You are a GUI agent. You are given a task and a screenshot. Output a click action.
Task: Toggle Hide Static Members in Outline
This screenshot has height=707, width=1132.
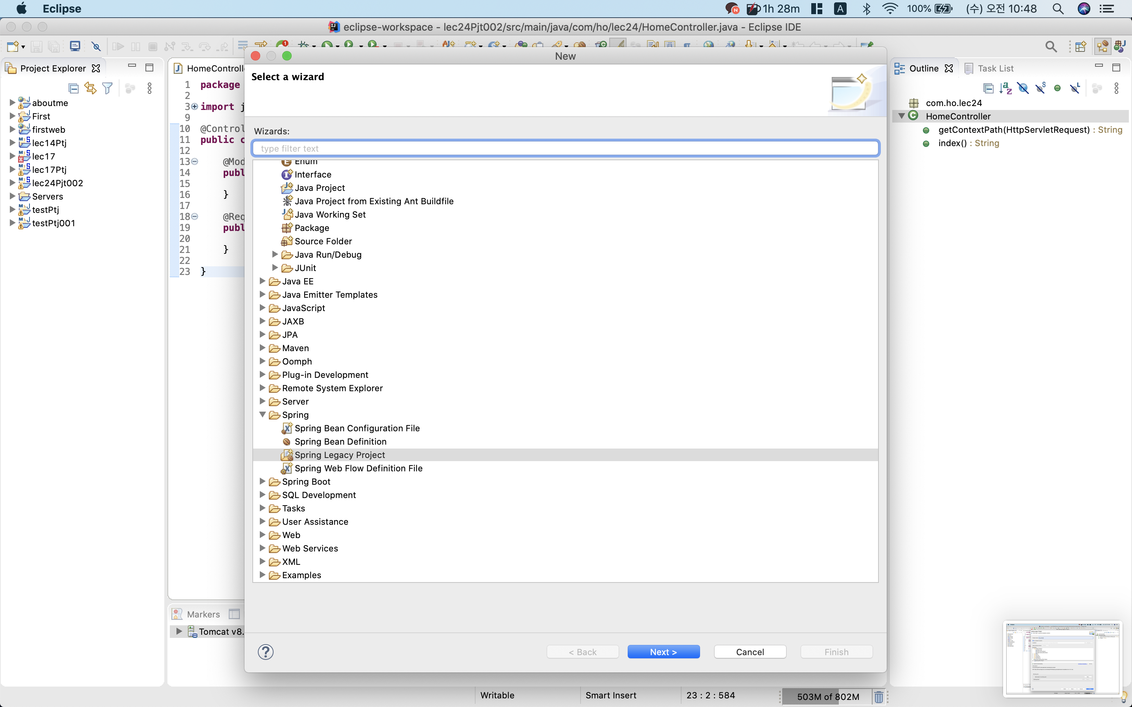[1040, 88]
